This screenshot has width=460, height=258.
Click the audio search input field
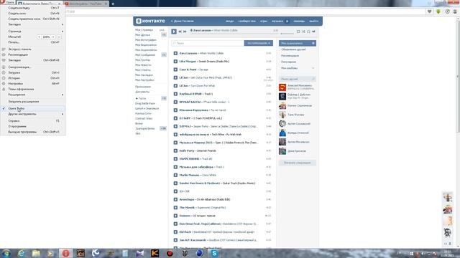click(x=208, y=43)
